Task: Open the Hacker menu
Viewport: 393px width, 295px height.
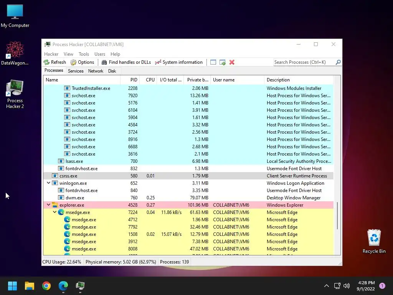Action: coord(51,54)
